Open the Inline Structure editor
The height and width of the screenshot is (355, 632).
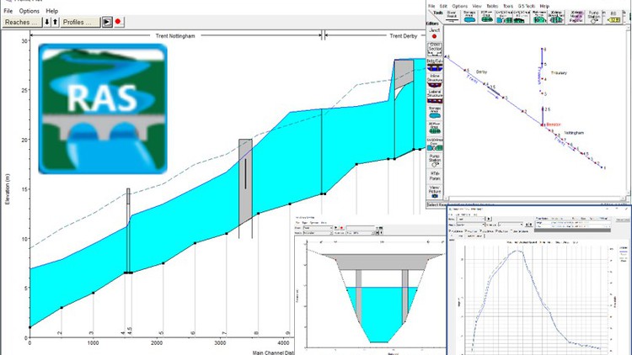tap(435, 79)
